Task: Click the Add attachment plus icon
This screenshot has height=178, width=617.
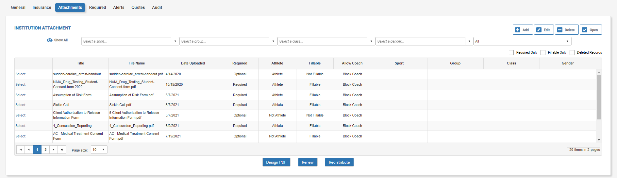Action: coord(518,30)
